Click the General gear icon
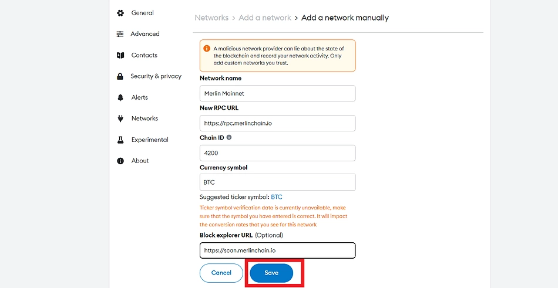Viewport: 558px width, 288px height. pyautogui.click(x=120, y=13)
